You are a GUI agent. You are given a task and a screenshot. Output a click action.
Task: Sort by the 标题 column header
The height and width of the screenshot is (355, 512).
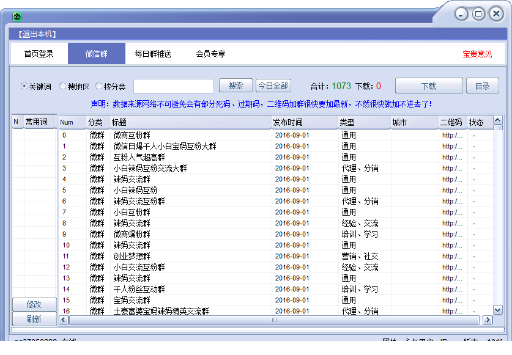coord(190,122)
